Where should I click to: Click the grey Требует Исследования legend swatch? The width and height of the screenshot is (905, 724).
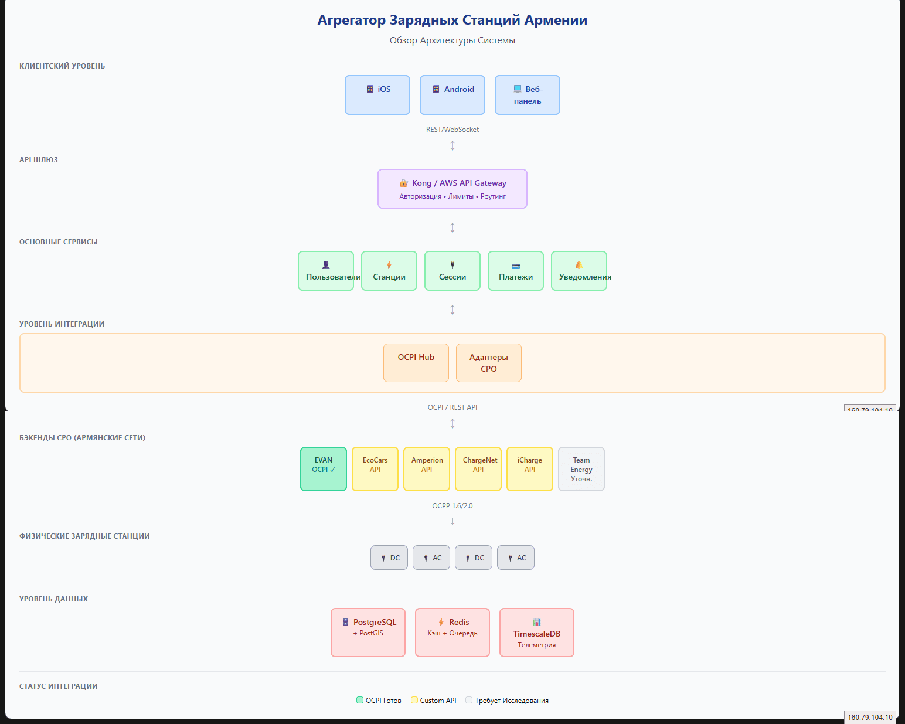point(469,700)
